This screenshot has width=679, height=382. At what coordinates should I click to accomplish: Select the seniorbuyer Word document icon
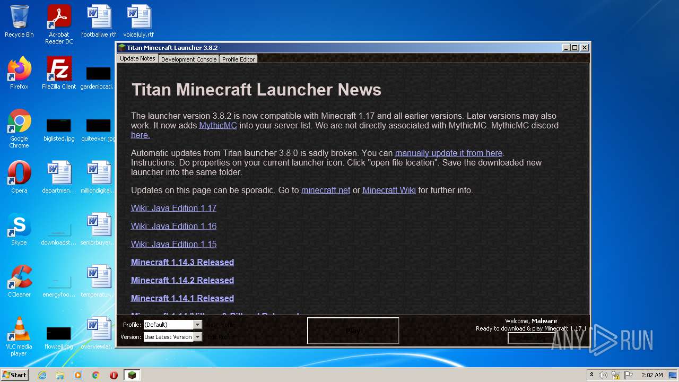(99, 229)
